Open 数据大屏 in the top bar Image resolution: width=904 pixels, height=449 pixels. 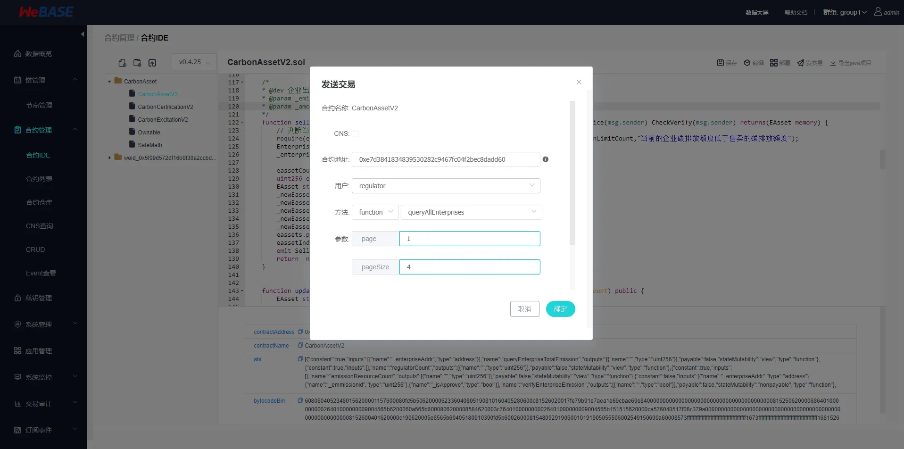click(757, 13)
